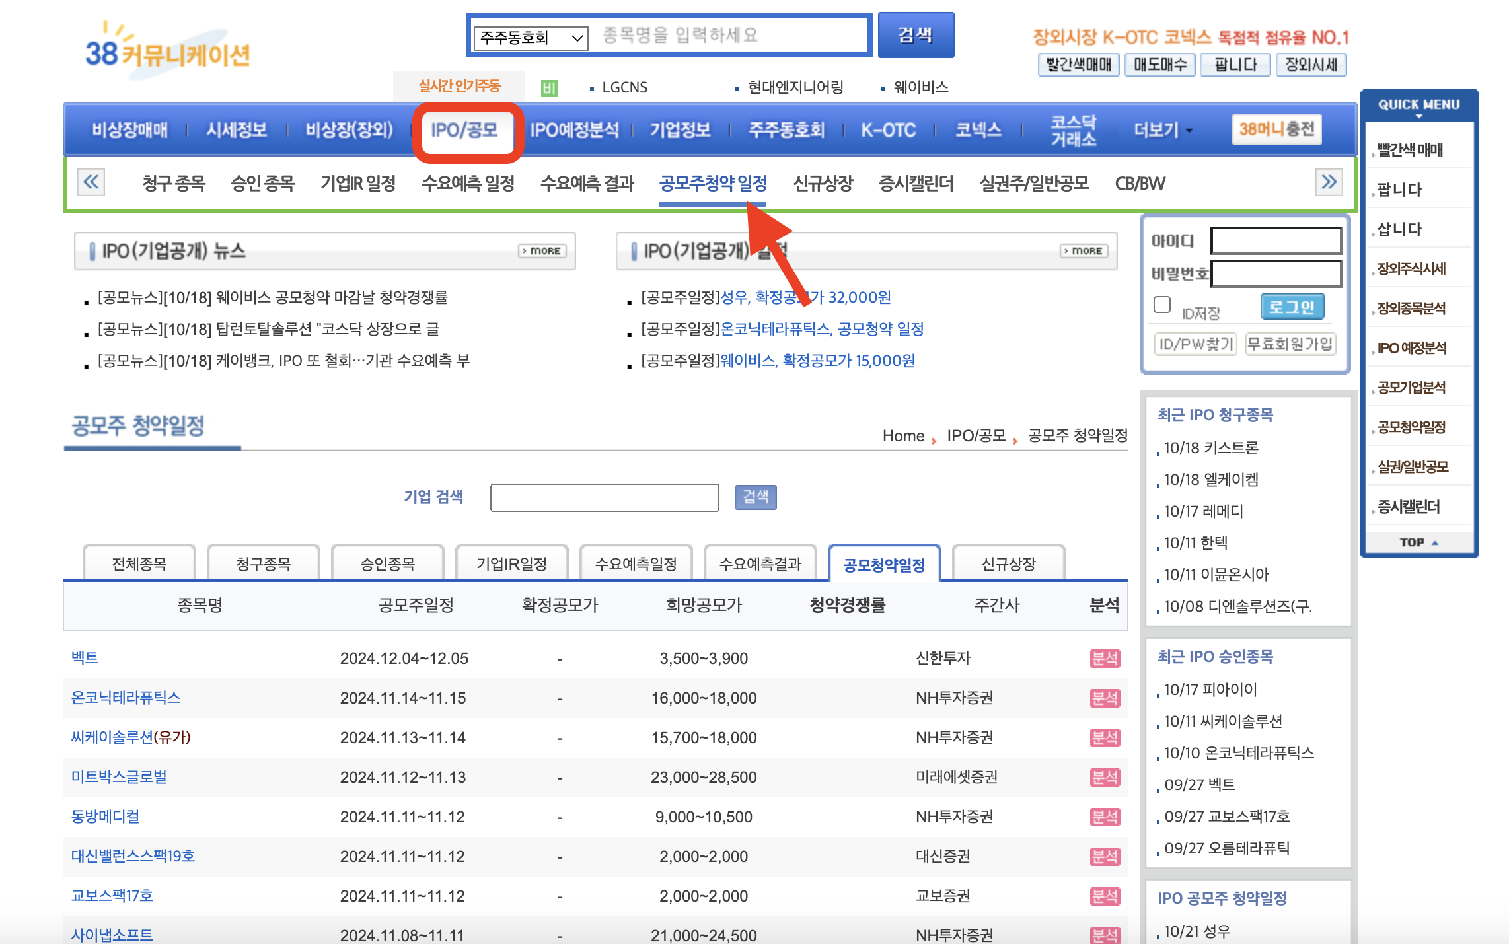Screen dimensions: 1509x944
Task: Open MORE for IPO(기업공개) 뉴스 section
Action: pyautogui.click(x=540, y=251)
